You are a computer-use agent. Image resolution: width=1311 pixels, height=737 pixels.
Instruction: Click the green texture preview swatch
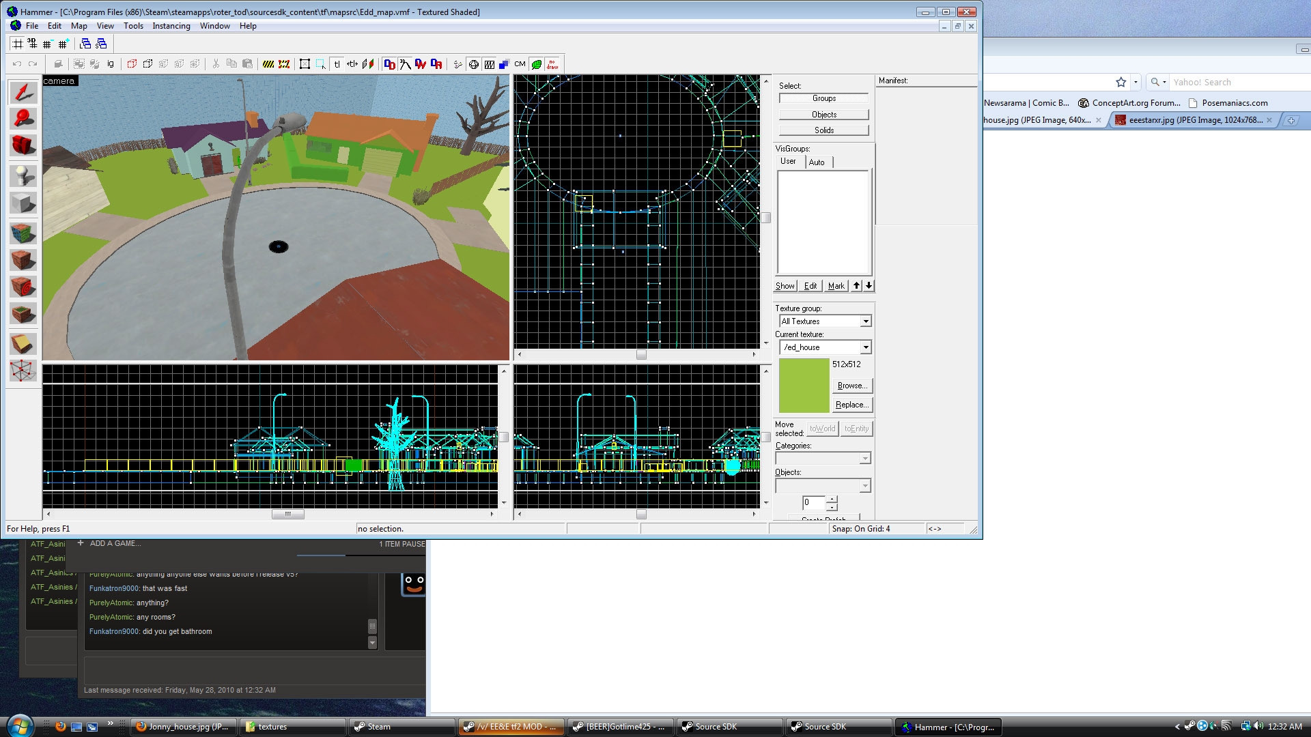[x=804, y=385]
